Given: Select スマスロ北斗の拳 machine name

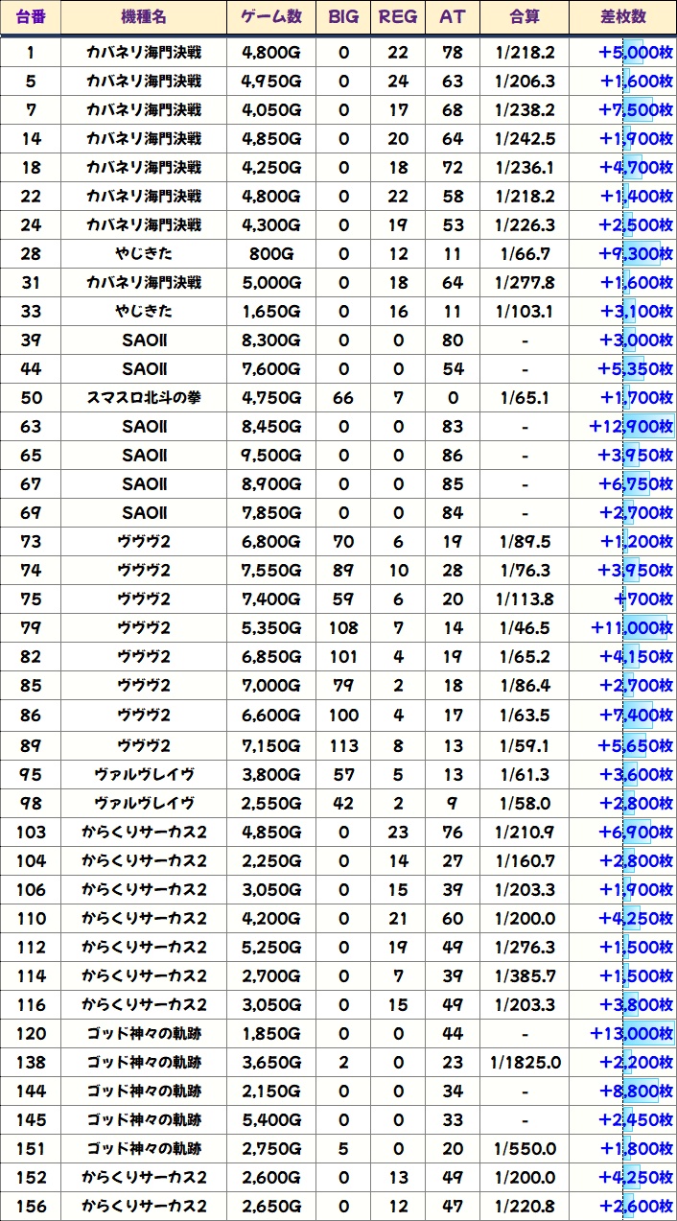Looking at the screenshot, I should click(x=144, y=398).
